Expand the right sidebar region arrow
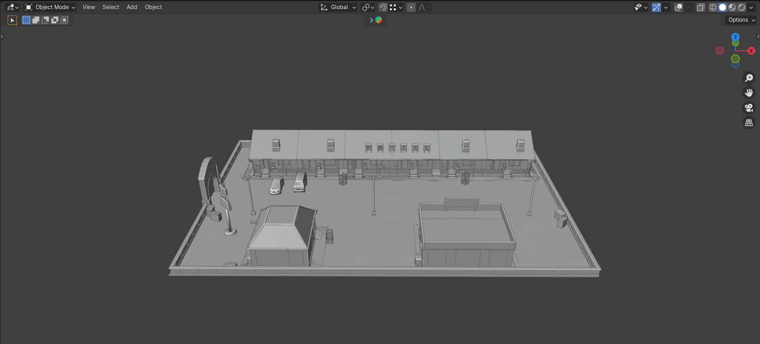Image resolution: width=760 pixels, height=344 pixels. [758, 37]
